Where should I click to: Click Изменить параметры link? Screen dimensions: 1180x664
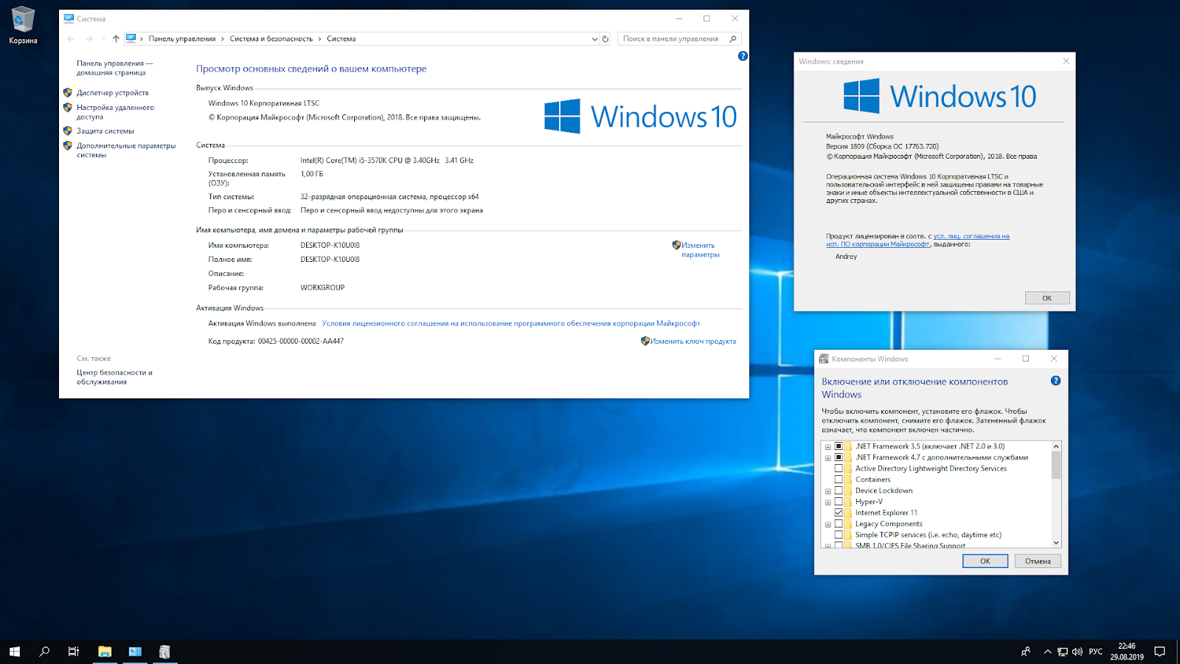click(x=700, y=250)
